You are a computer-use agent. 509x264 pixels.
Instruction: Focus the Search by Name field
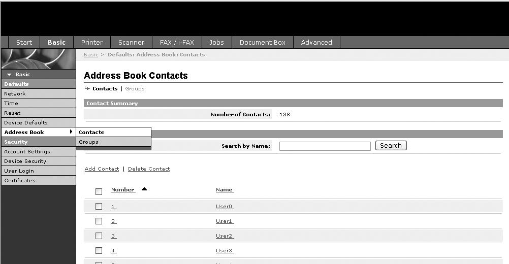click(325, 146)
